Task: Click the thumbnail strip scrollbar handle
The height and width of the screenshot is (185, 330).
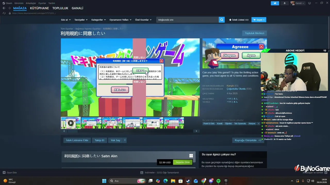Action: [x=73, y=131]
